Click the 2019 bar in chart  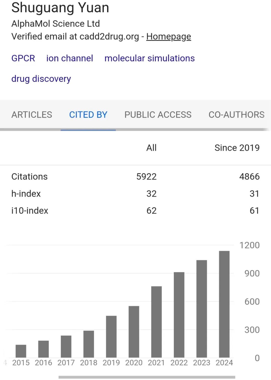[111, 337]
